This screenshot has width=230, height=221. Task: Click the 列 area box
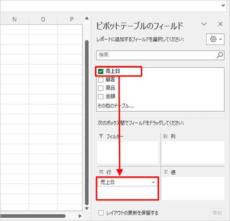pyautogui.click(x=193, y=153)
